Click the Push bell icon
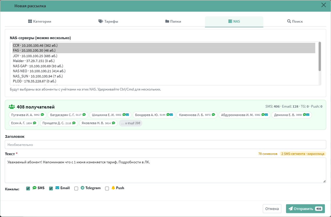The image size is (331, 217). pyautogui.click(x=113, y=188)
